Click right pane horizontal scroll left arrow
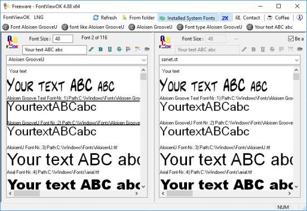The height and width of the screenshot is (211, 307). tap(163, 193)
